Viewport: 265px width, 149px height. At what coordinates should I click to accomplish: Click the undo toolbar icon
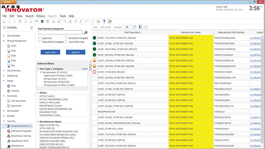(x=65, y=21)
